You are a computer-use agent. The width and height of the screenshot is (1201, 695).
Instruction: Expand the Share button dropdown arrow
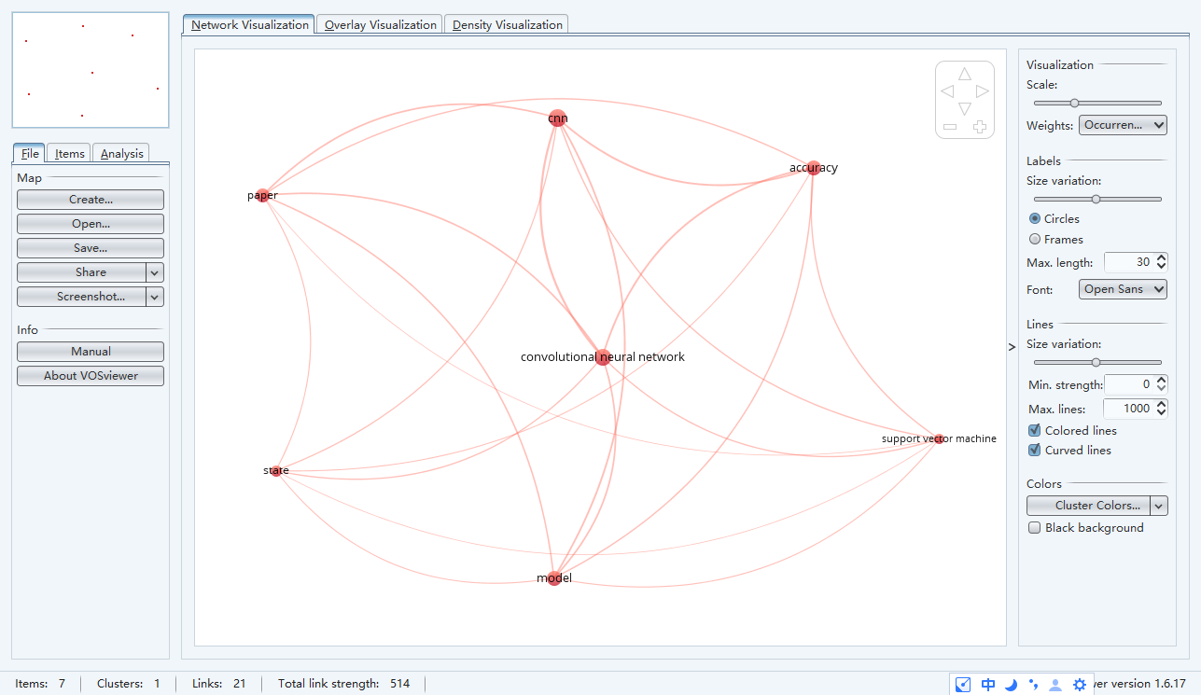pos(155,272)
